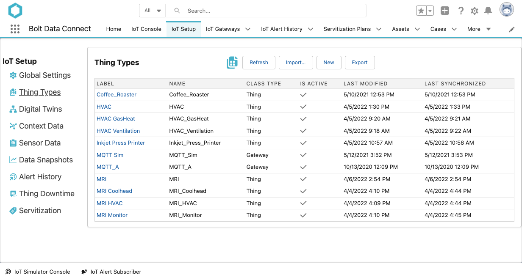Viewport: 522px width, 280px height.
Task: Expand the IoT Alert History tab chevron
Action: click(x=311, y=29)
